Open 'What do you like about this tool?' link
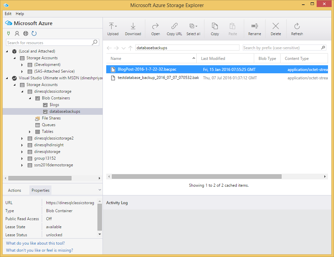Viewport: 334px width, 257px height. (x=35, y=243)
